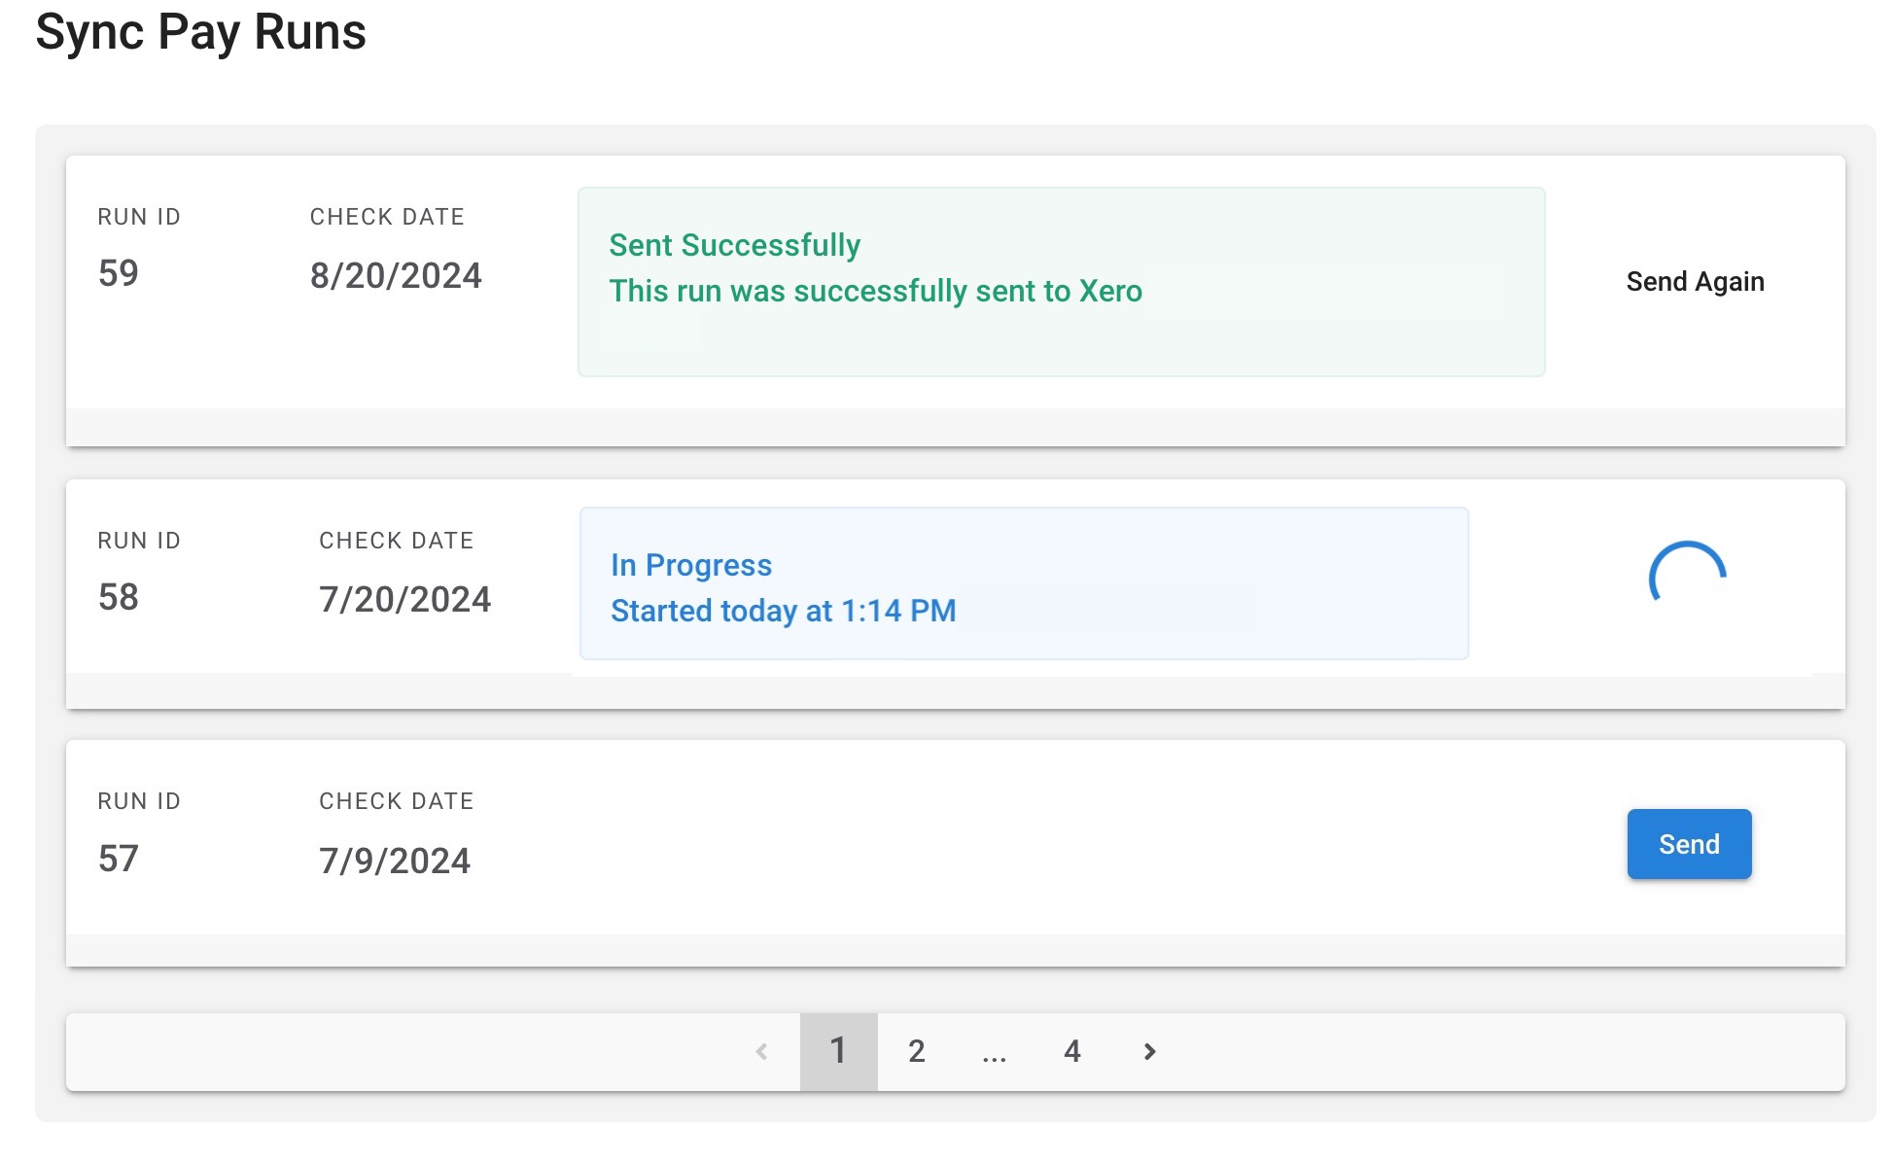Go to page 2 of pay runs

pos(916,1051)
